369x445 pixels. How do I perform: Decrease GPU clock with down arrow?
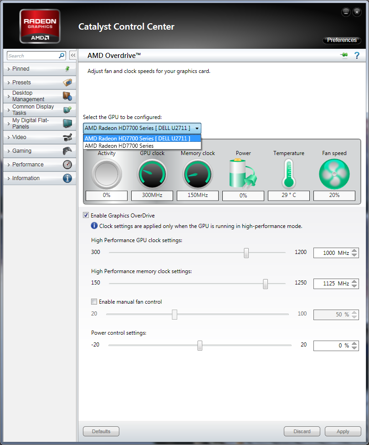click(354, 255)
